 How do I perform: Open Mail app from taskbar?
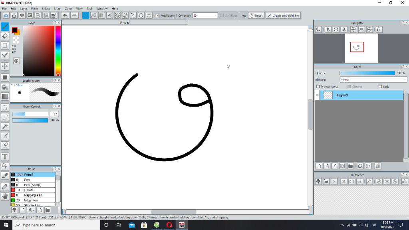(131, 225)
